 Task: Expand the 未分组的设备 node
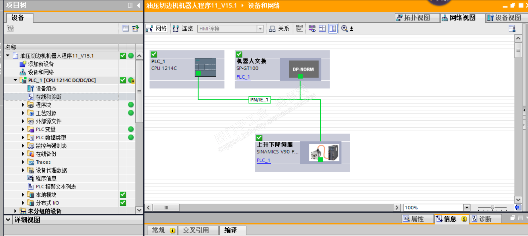pyautogui.click(x=15, y=211)
